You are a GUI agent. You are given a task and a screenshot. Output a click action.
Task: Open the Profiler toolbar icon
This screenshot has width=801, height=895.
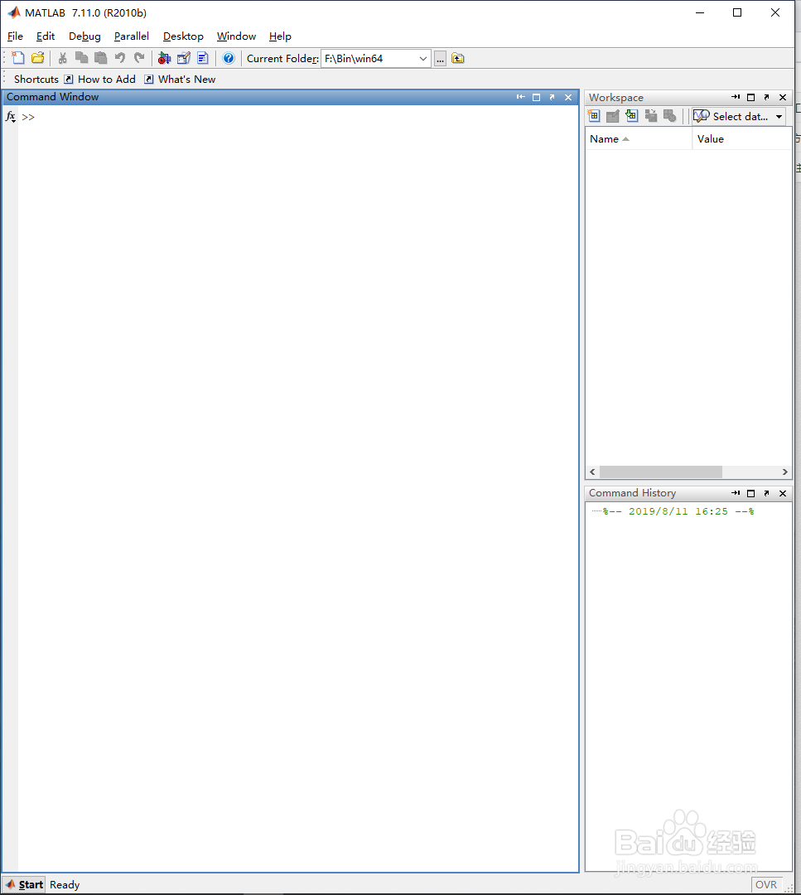(203, 58)
